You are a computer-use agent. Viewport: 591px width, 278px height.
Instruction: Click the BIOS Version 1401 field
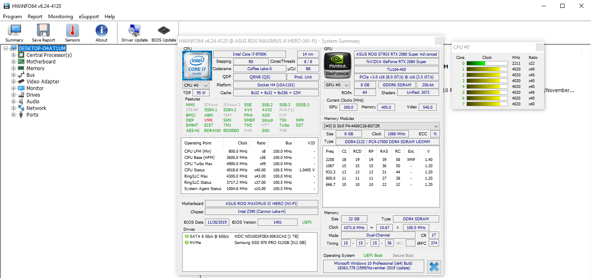tap(278, 222)
